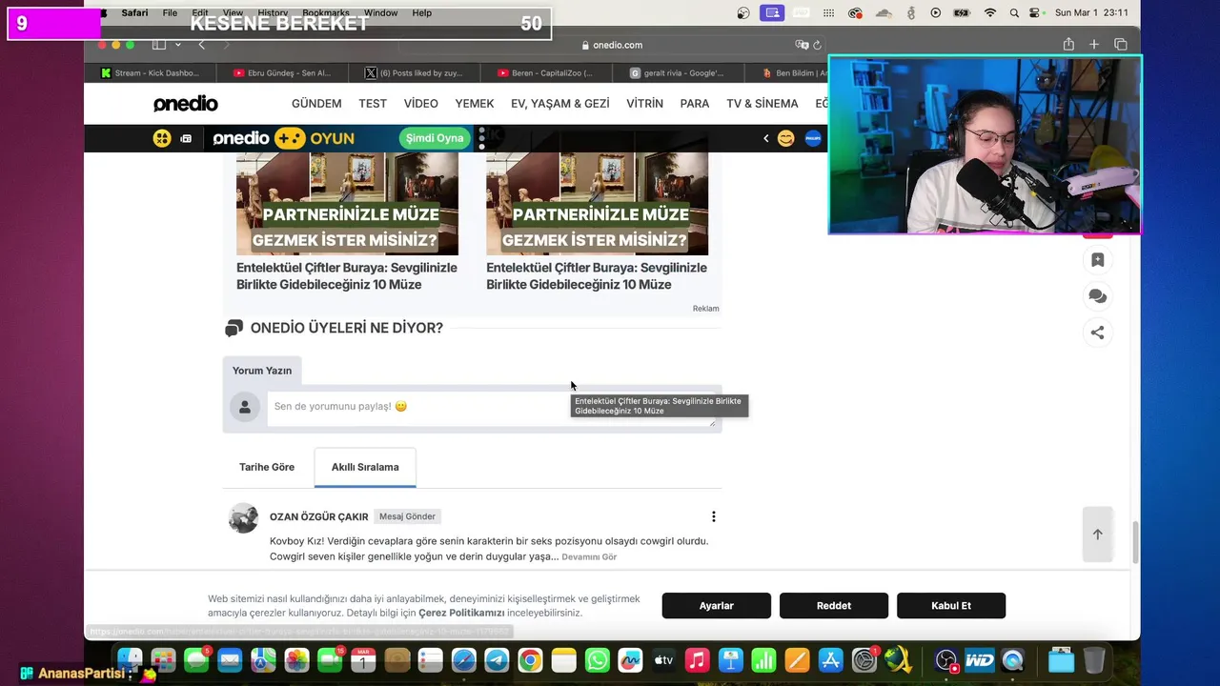Open the Music app from the Dock

[697, 660]
